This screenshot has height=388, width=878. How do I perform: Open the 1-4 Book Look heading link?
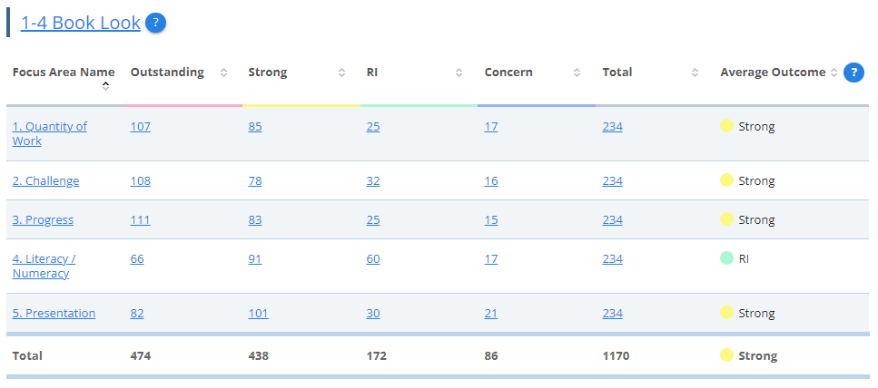click(x=81, y=24)
